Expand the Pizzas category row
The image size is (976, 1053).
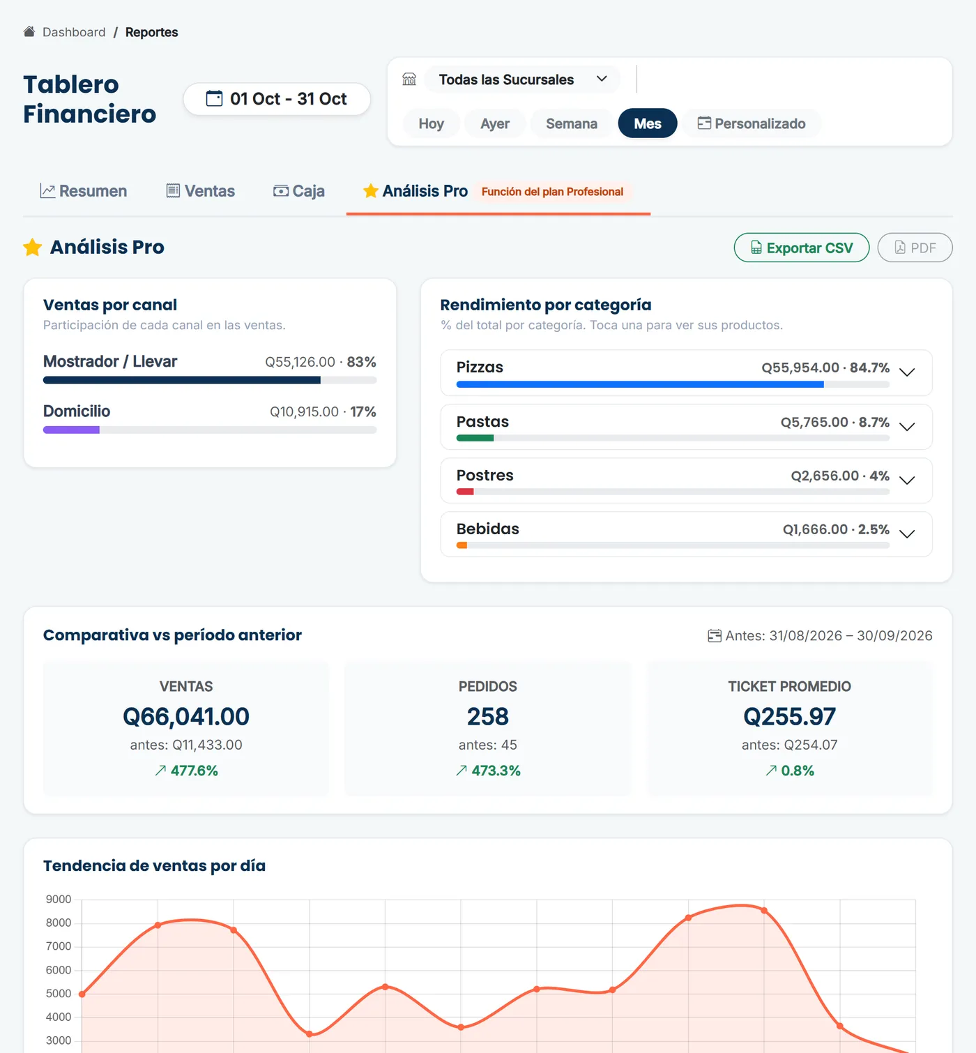[686, 373]
